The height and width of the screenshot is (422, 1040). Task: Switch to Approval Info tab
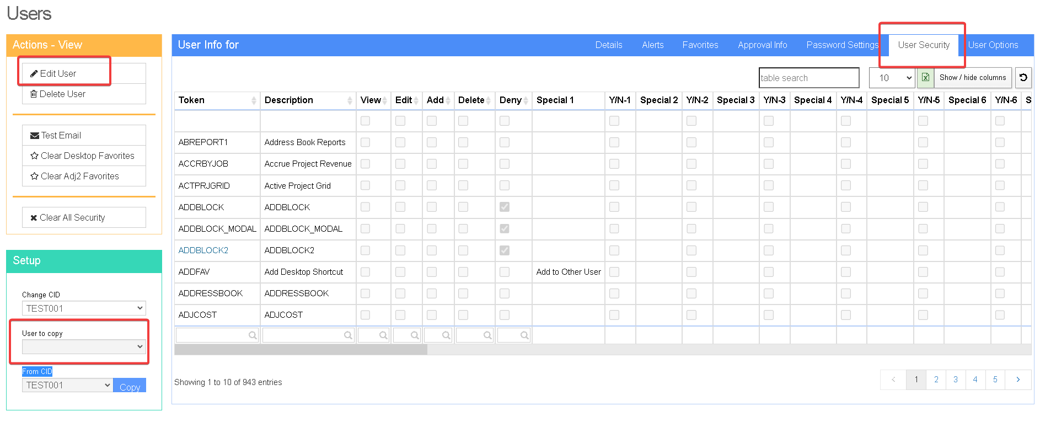[x=763, y=45]
